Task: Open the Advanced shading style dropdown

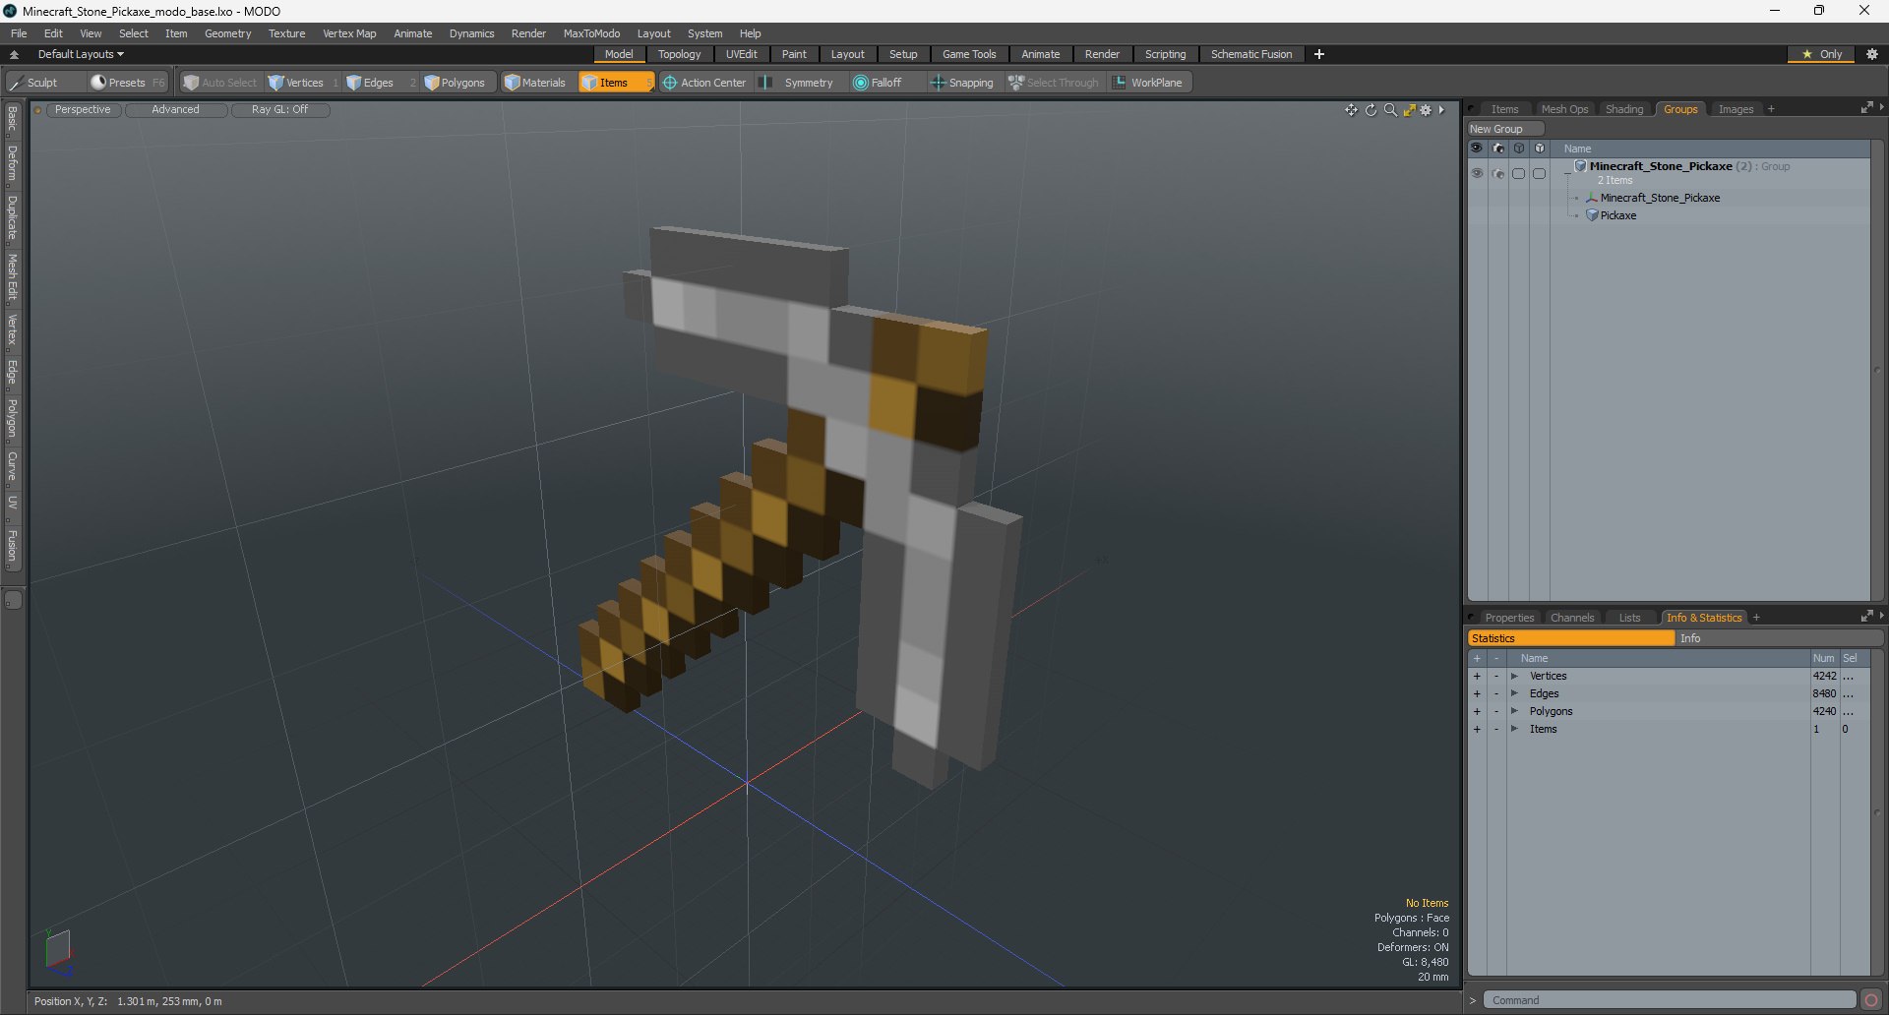Action: [x=175, y=110]
